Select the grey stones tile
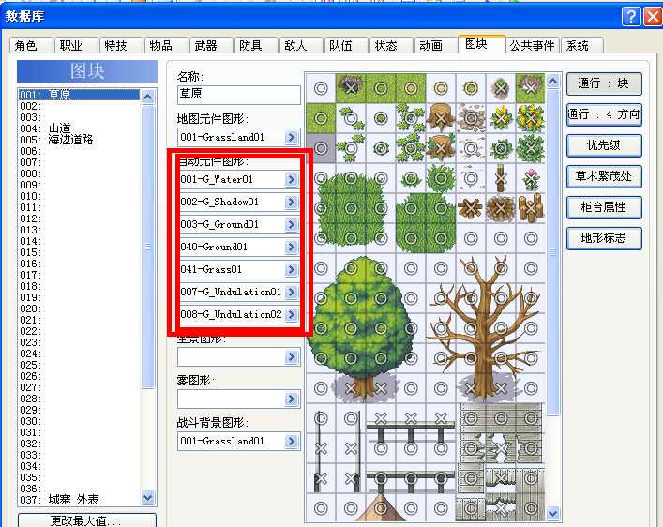 [471, 118]
